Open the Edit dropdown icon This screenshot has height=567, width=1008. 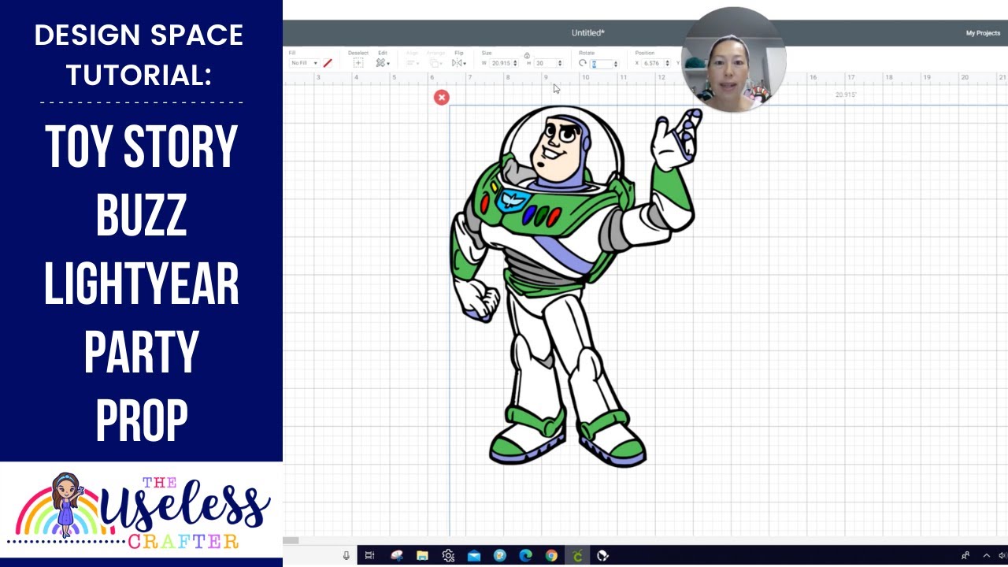pos(383,63)
